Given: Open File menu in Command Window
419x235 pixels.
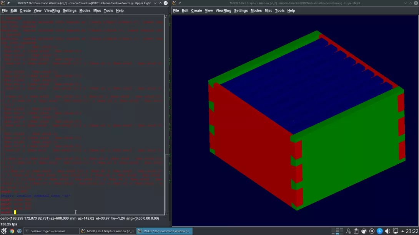Looking at the screenshot, I should pos(5,11).
